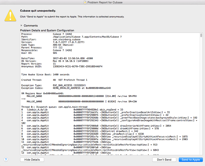Send the crash report to Apple
Screen dimensions: 205x166
(x=191, y=160)
